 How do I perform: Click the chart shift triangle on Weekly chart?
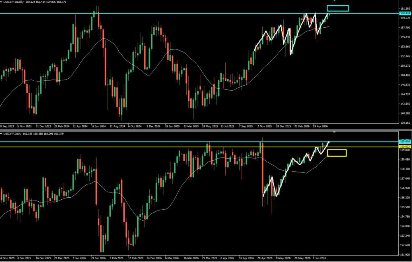click(x=334, y=1)
